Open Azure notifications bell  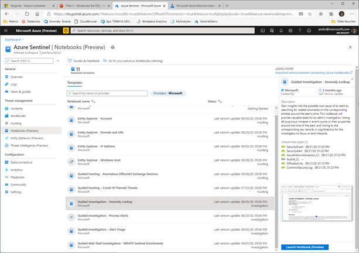281,30
